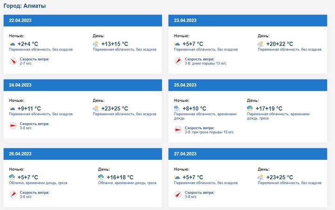Click the 22.04.2023 date header

pyautogui.click(x=20, y=20)
